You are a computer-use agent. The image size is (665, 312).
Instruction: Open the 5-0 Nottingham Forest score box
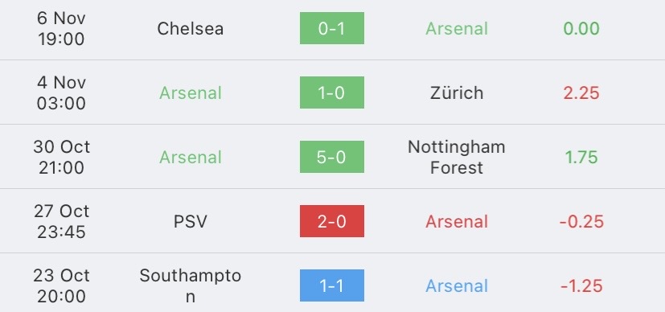331,157
